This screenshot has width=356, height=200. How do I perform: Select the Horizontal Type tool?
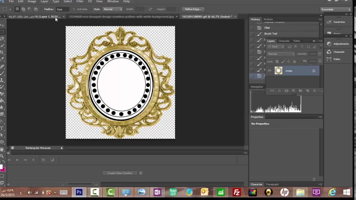(2, 128)
